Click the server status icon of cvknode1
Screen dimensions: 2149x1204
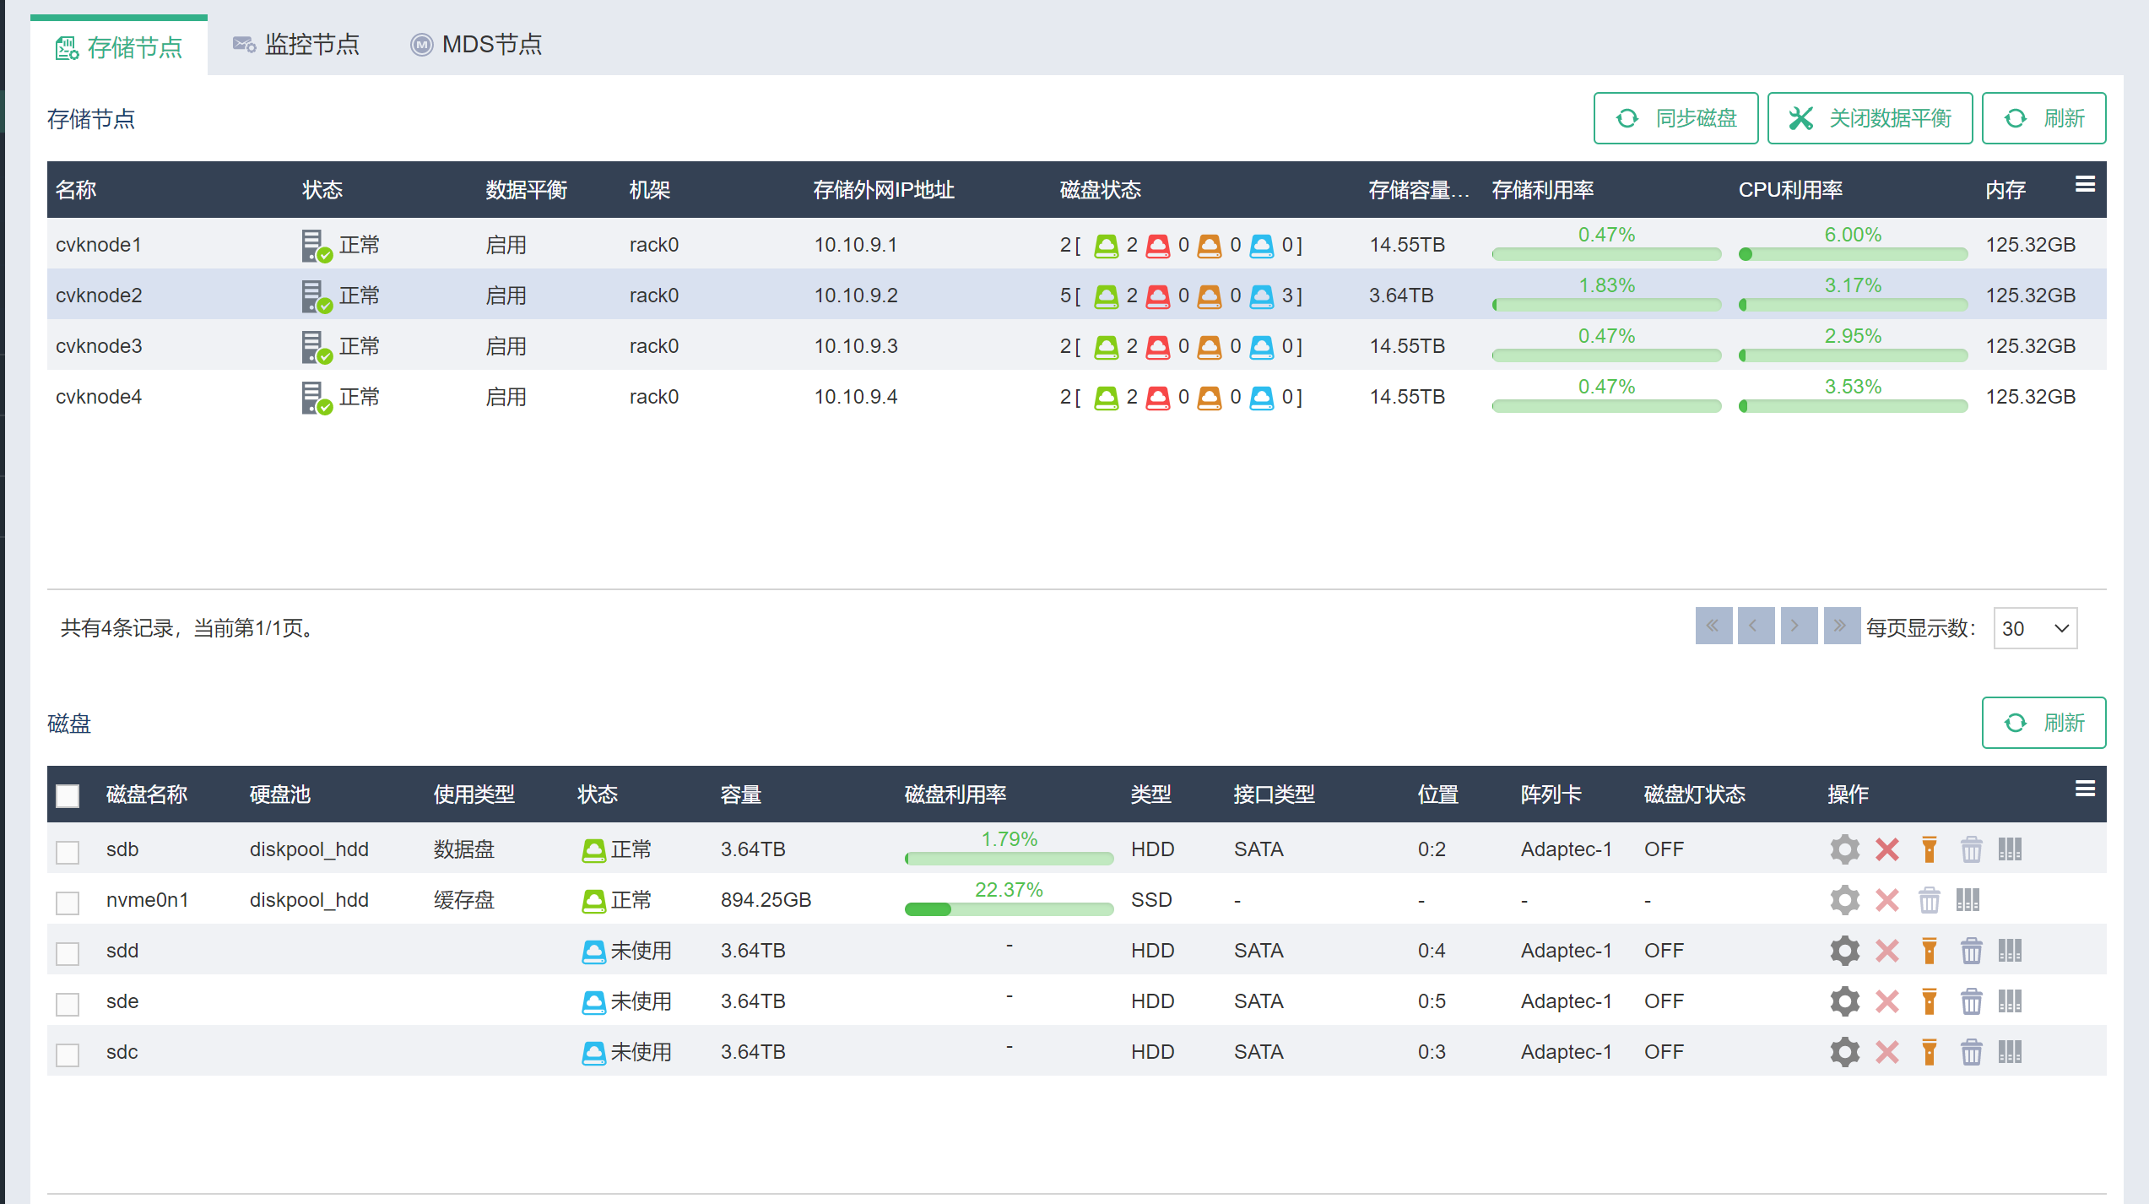316,246
